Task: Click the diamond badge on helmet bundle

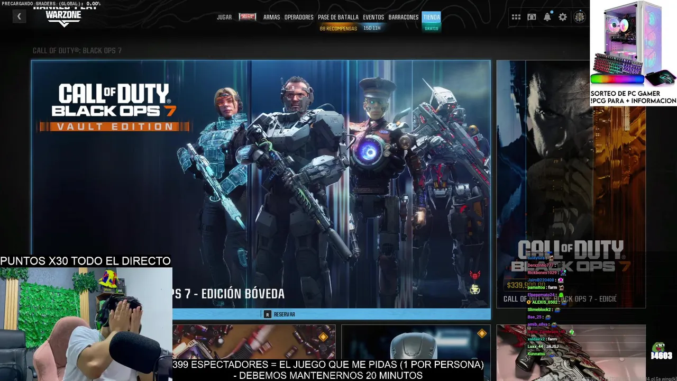Action: click(x=482, y=333)
